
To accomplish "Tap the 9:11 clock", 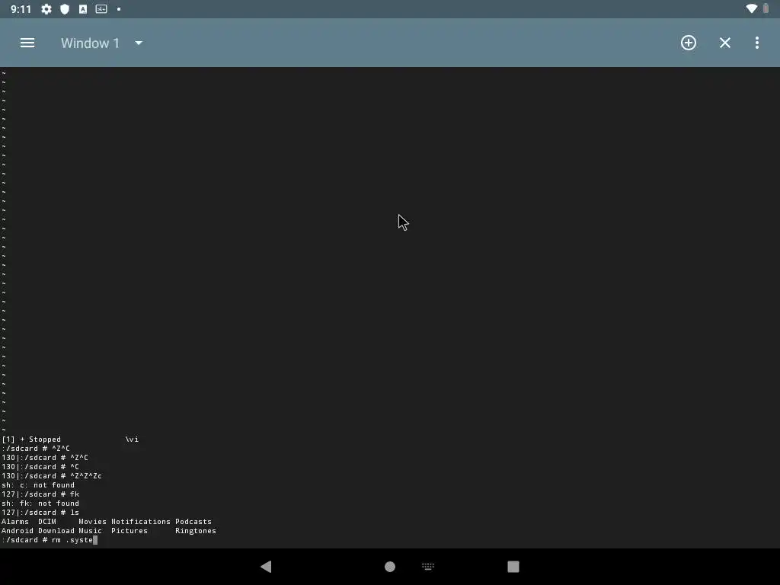I will pyautogui.click(x=21, y=9).
